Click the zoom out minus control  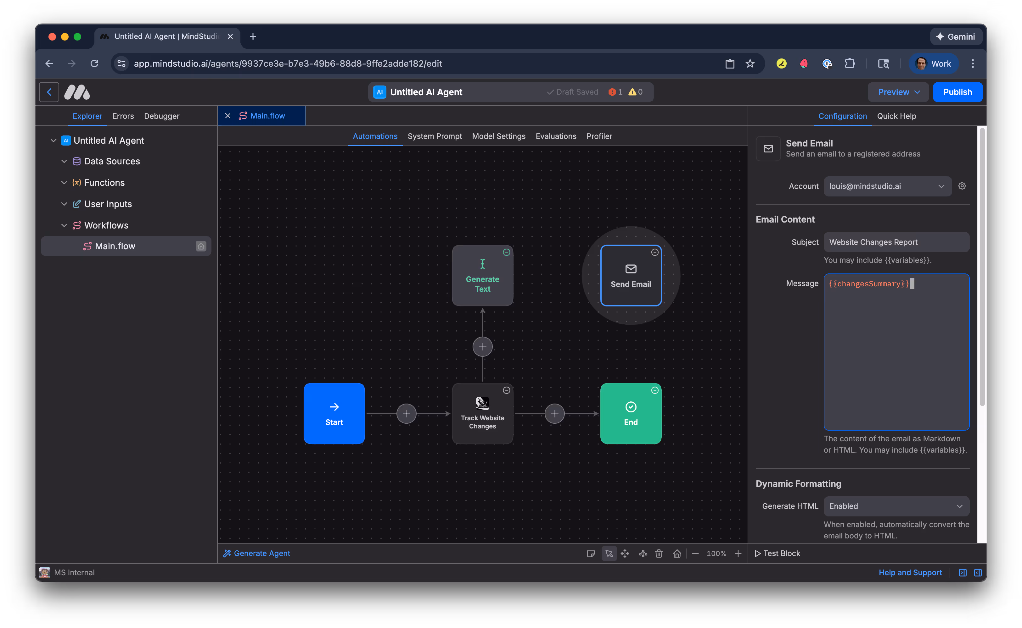(x=695, y=553)
